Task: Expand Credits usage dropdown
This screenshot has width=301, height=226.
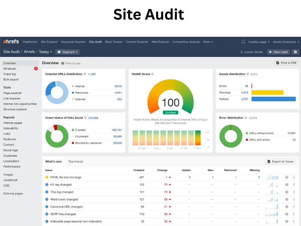Action: click(x=259, y=42)
